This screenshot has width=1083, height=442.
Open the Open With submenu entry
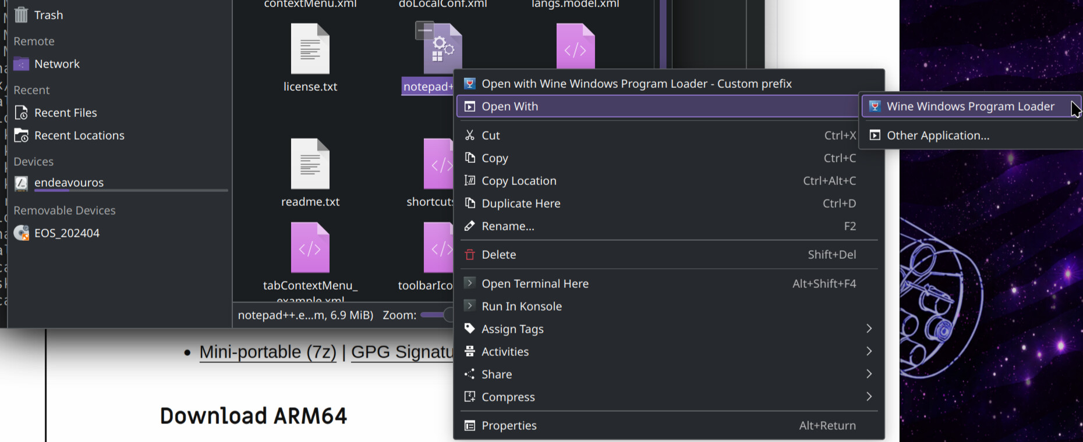pos(657,106)
